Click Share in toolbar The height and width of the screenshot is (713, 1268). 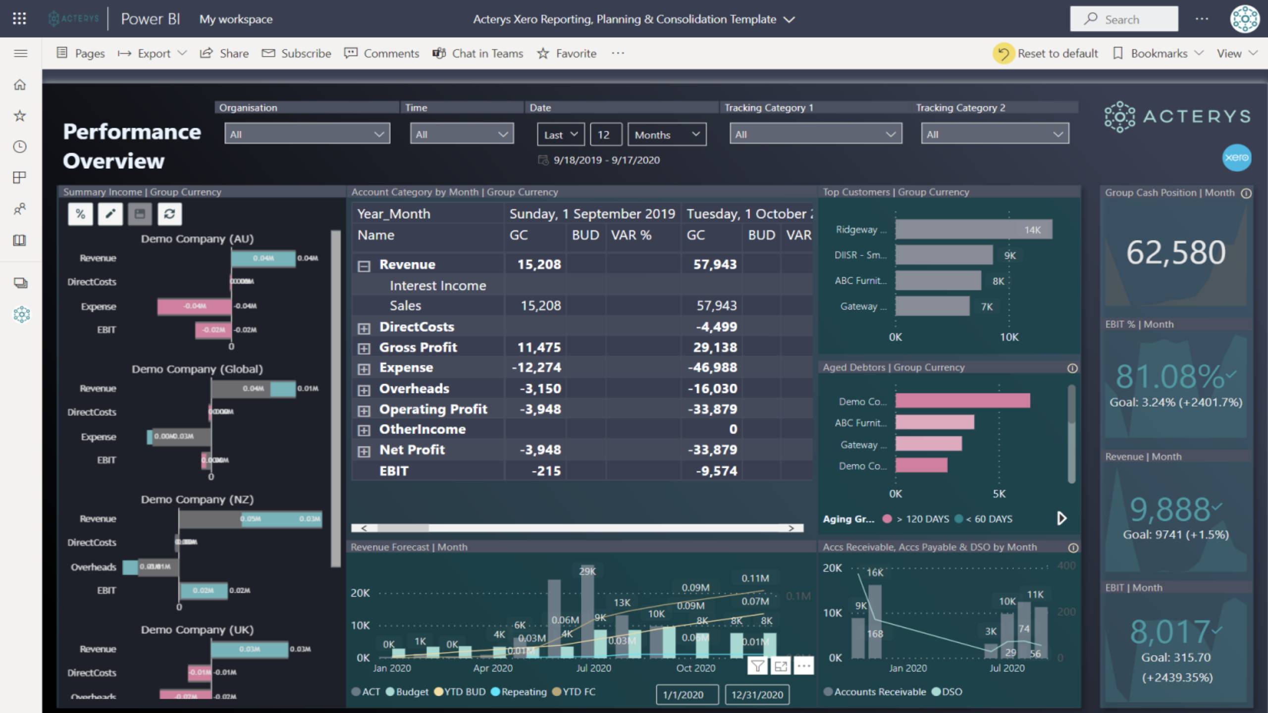224,53
